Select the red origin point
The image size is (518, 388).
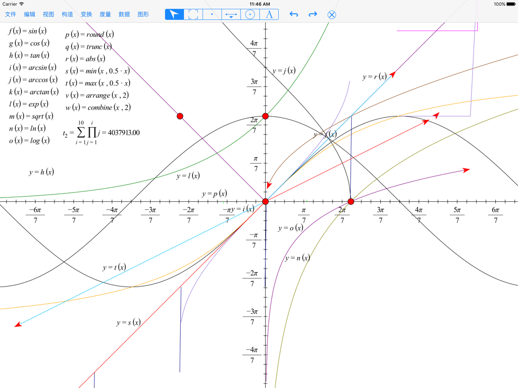[265, 201]
